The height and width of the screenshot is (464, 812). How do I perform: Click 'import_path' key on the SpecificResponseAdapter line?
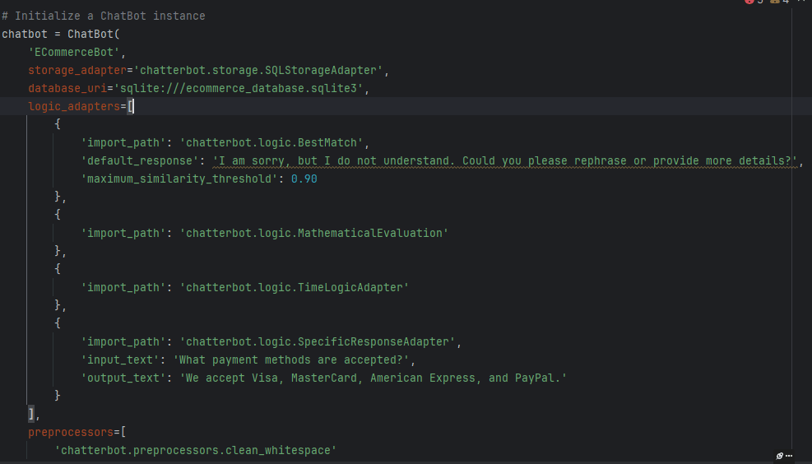pyautogui.click(x=123, y=342)
